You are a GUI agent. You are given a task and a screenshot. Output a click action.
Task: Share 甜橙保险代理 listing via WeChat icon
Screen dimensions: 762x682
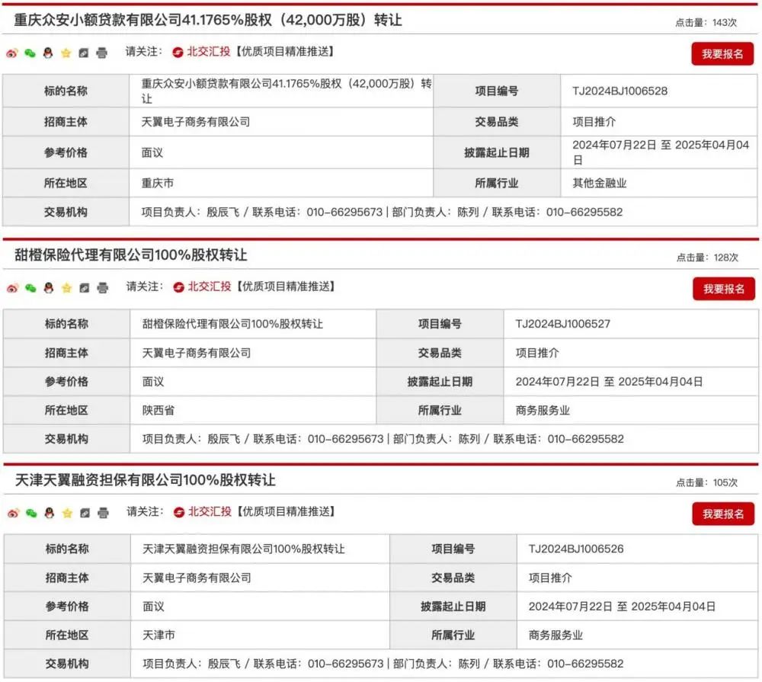30,288
